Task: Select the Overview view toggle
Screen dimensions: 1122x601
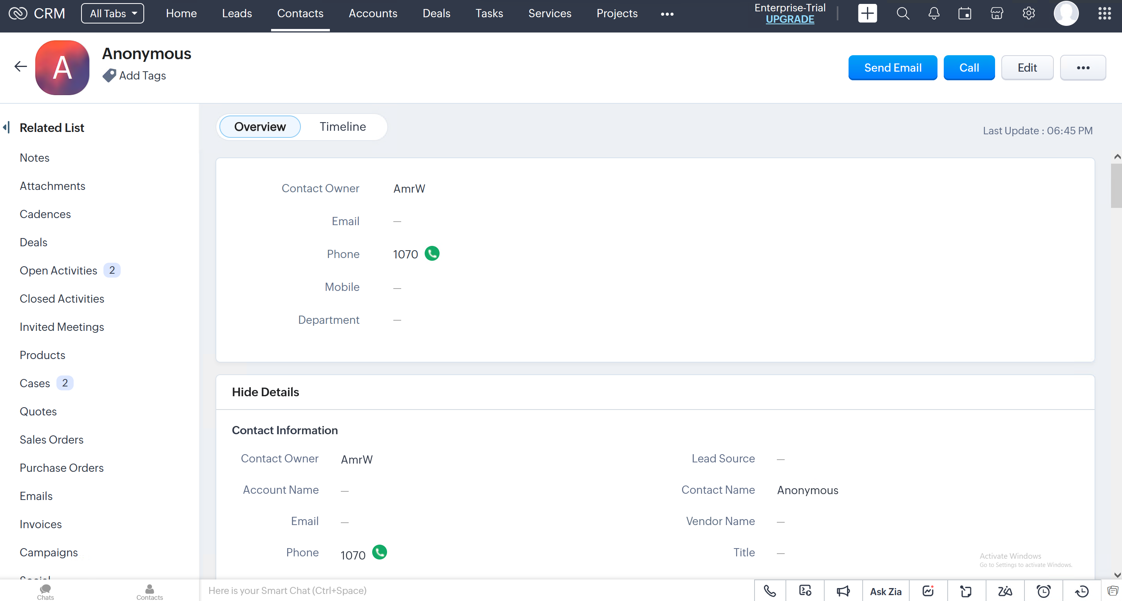Action: click(260, 126)
